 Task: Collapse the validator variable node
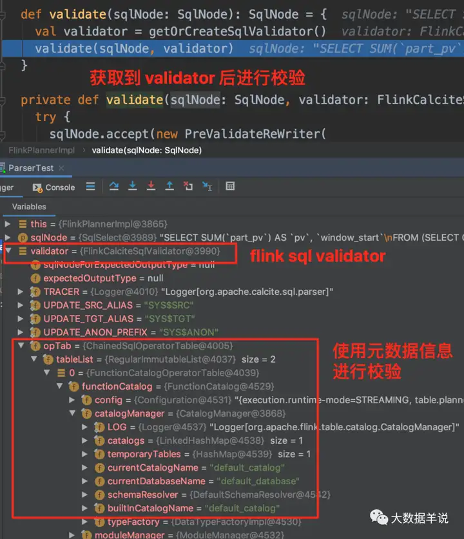[x=8, y=251]
